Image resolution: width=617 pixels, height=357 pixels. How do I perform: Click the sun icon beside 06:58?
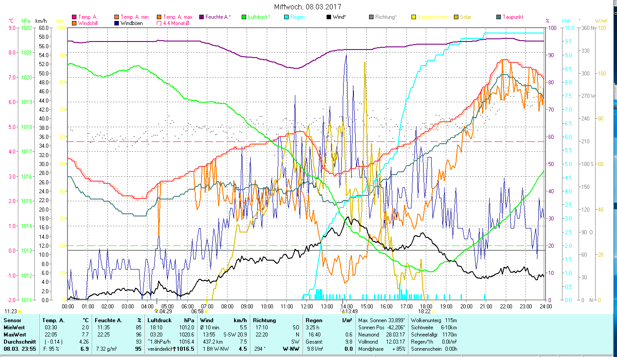click(206, 311)
